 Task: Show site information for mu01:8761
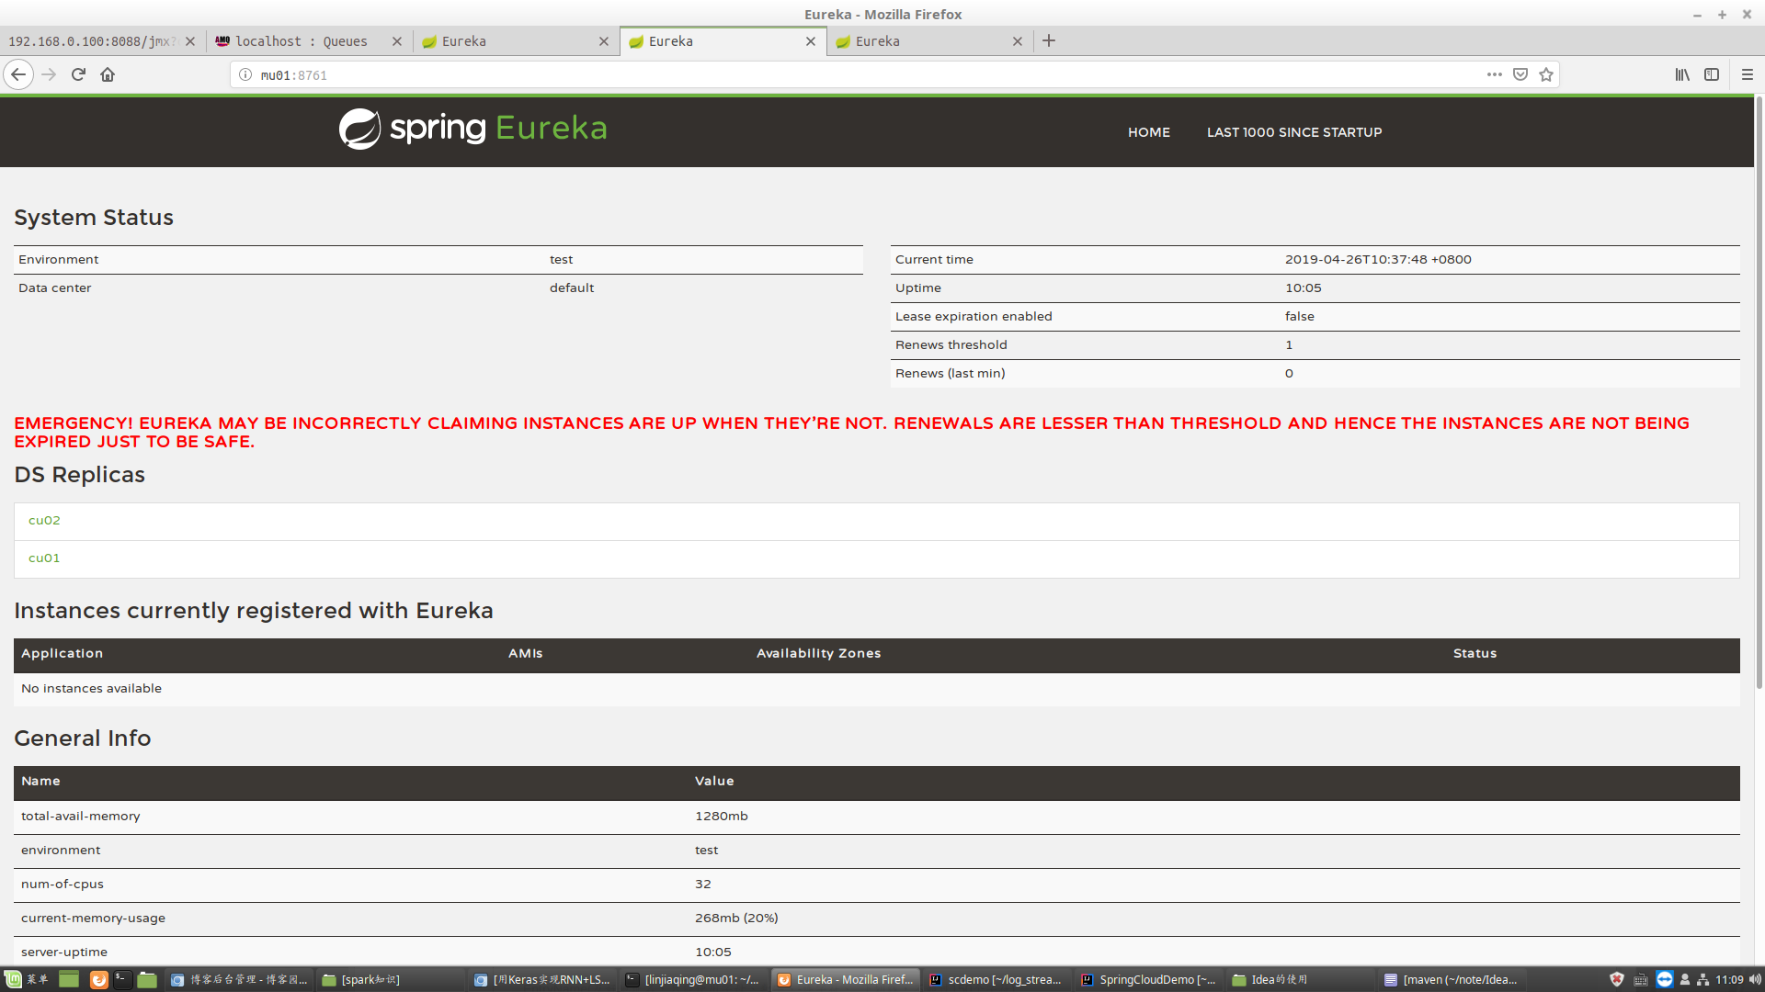coord(245,74)
